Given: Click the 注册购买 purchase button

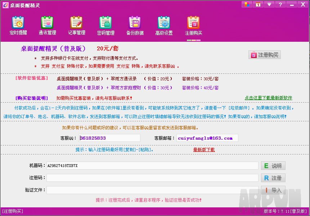Looking at the screenshot, I should tap(264, 55).
